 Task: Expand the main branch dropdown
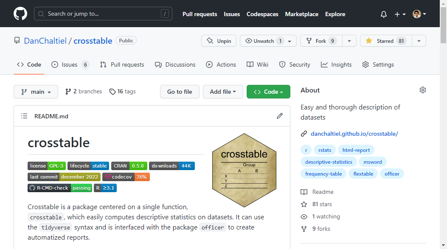tap(36, 92)
